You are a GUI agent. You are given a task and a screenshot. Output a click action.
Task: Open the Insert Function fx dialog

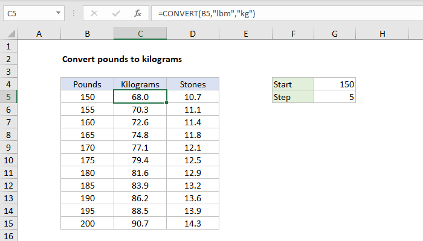138,13
